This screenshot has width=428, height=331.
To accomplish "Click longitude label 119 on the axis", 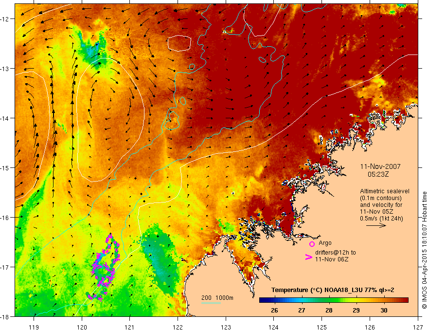I will 34,327.
